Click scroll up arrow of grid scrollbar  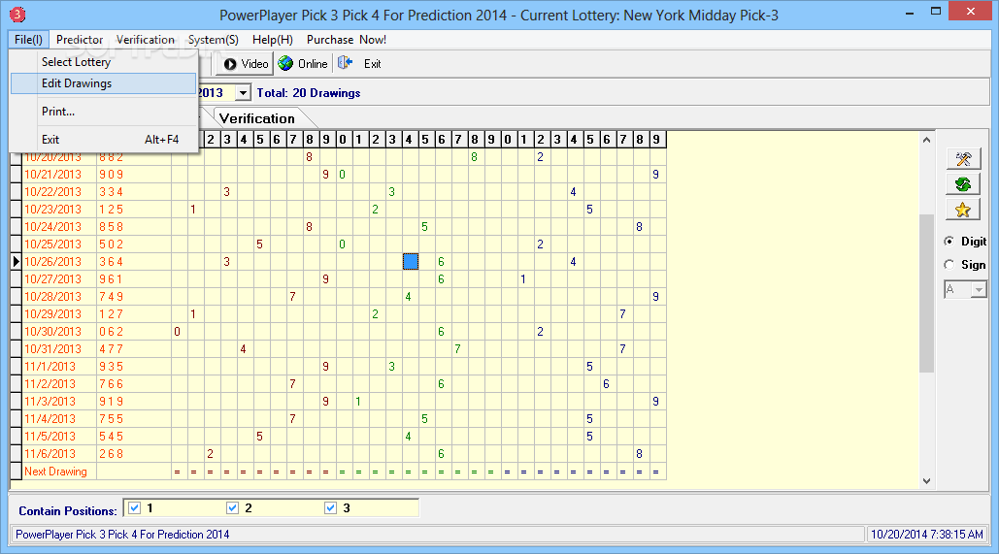pos(926,140)
